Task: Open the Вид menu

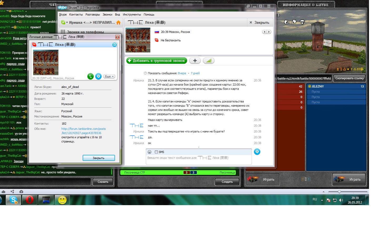Action: point(117,14)
